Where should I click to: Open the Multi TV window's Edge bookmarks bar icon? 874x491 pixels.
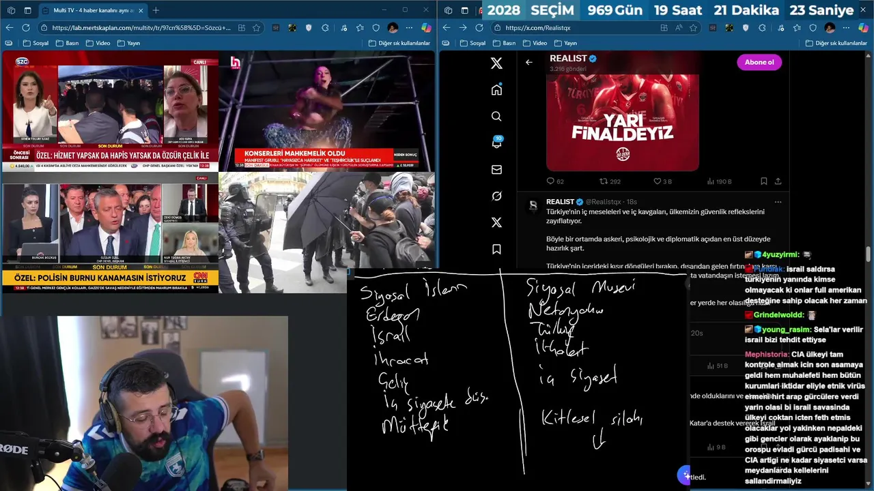pos(8,43)
